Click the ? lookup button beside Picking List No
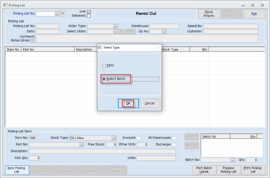This screenshot has width=270, height=178. (63, 14)
